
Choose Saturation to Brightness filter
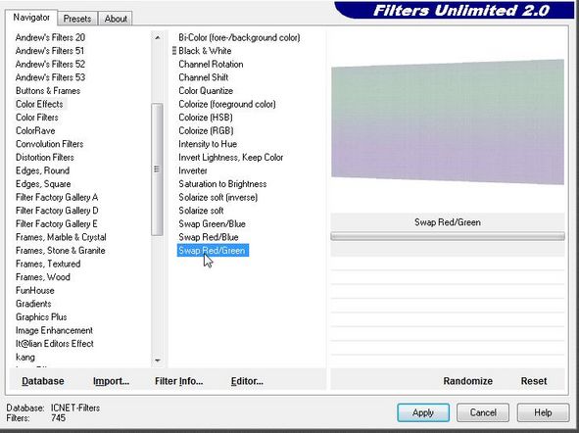pyautogui.click(x=222, y=184)
